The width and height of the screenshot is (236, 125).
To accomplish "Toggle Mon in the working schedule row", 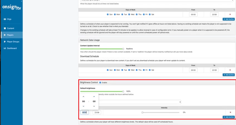I will click(115, 14).
